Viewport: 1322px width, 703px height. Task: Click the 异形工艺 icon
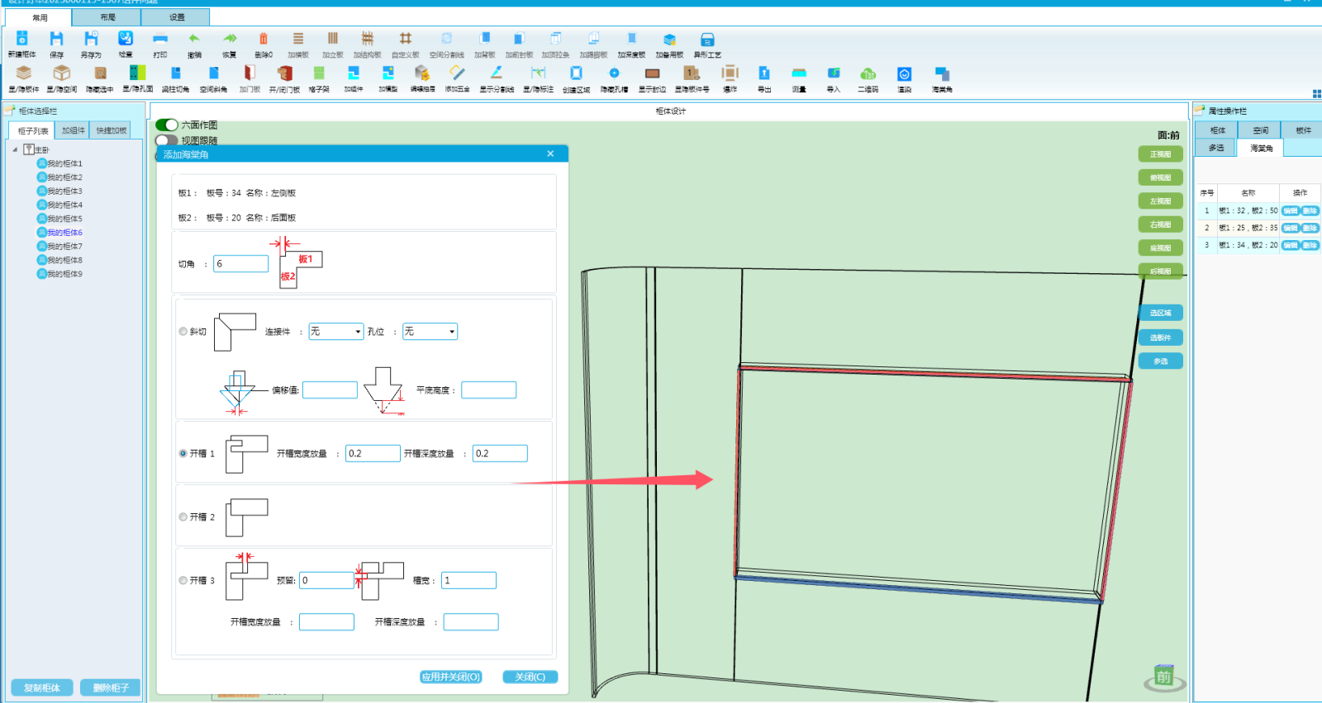[707, 39]
